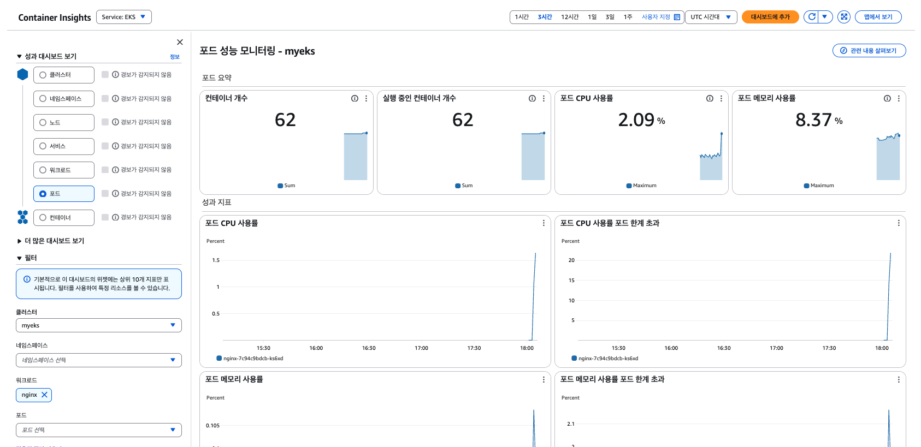Close the left filter side panel
Image resolution: width=921 pixels, height=447 pixels.
180,42
